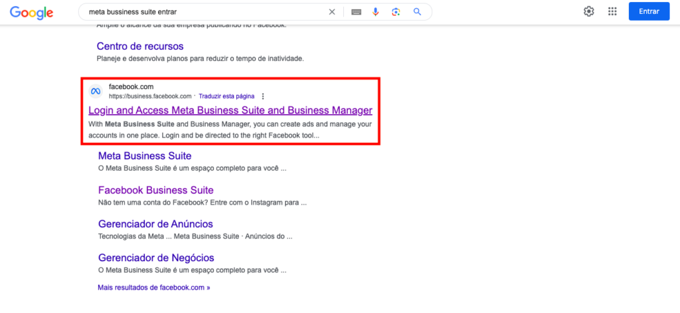Open the on-screen keyboard icon
The width and height of the screenshot is (680, 313).
click(356, 12)
